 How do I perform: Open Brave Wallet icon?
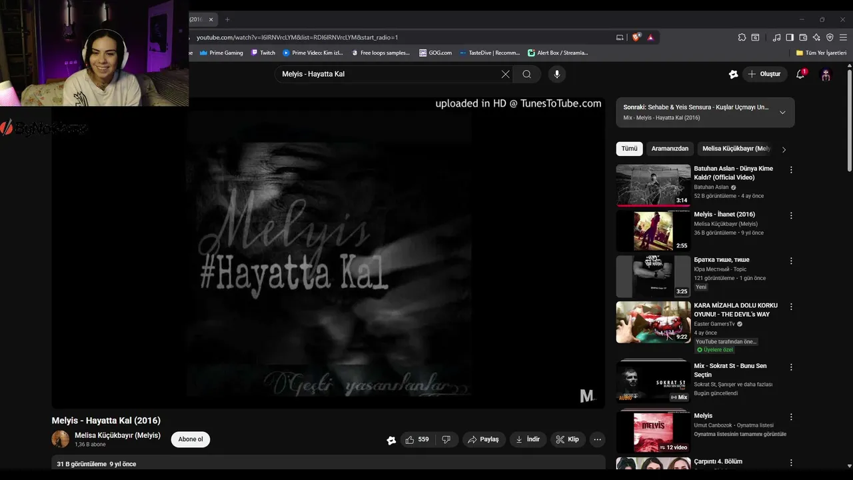pos(803,37)
